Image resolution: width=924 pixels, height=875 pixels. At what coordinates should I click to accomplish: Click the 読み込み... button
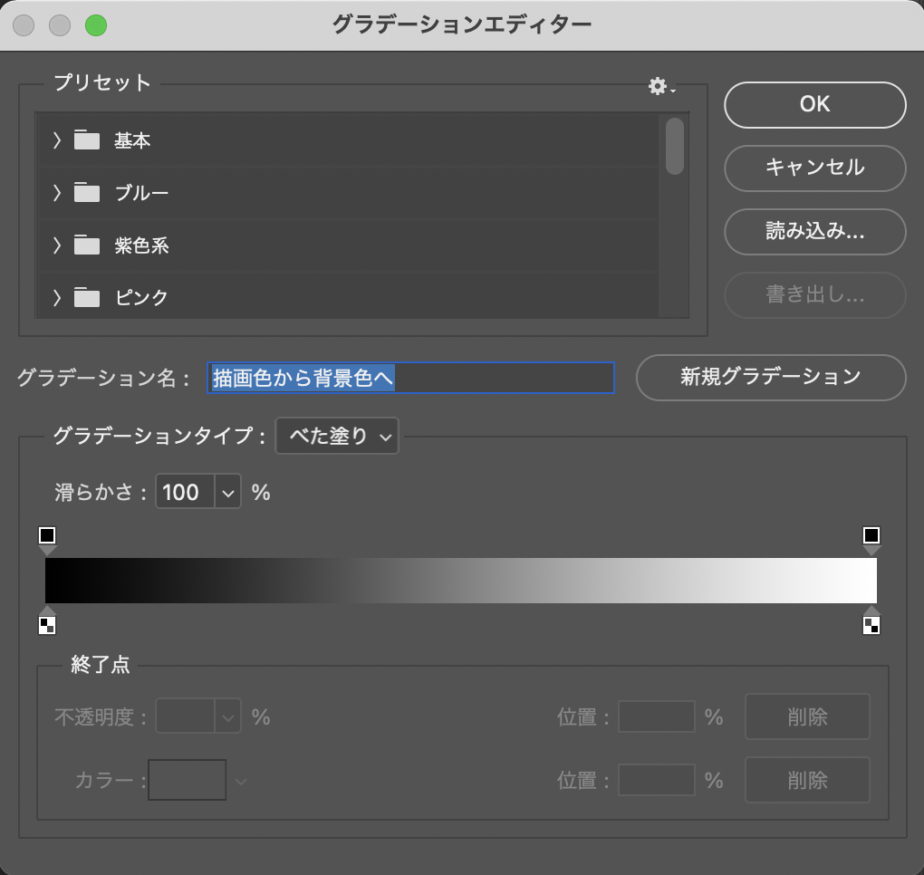(x=814, y=231)
